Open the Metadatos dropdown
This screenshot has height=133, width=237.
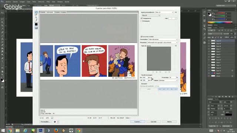162,42
